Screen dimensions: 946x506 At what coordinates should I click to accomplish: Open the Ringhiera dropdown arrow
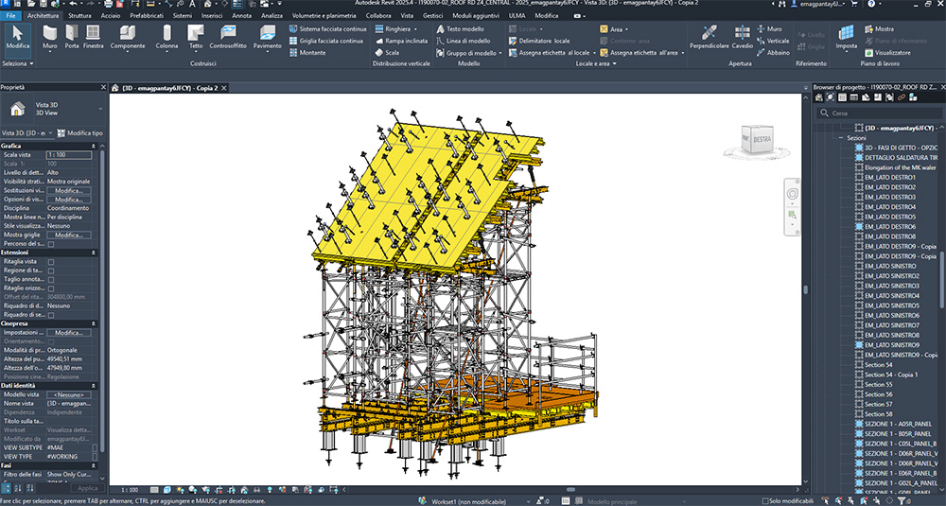click(x=415, y=29)
